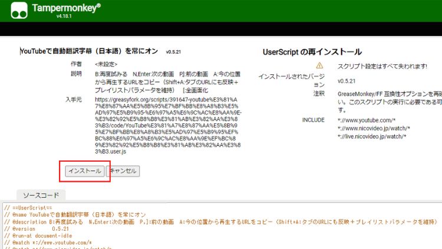The height and width of the screenshot is (249, 442).
Task: Click the v4.18.1 version text
Action: [x=64, y=16]
